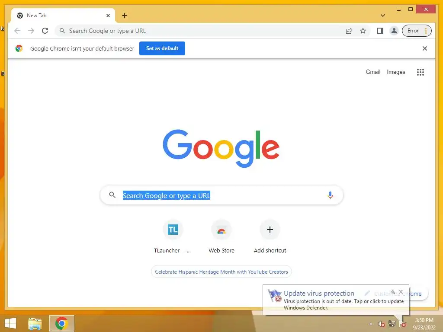Share this page icon in address bar
The image size is (443, 332).
pos(349,31)
